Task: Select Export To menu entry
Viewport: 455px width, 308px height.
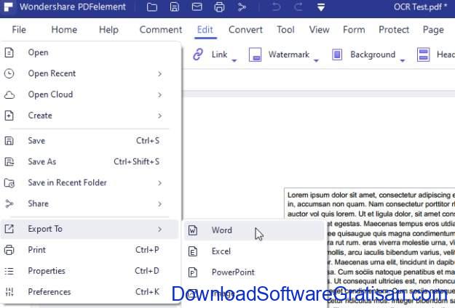Action: pyautogui.click(x=90, y=229)
